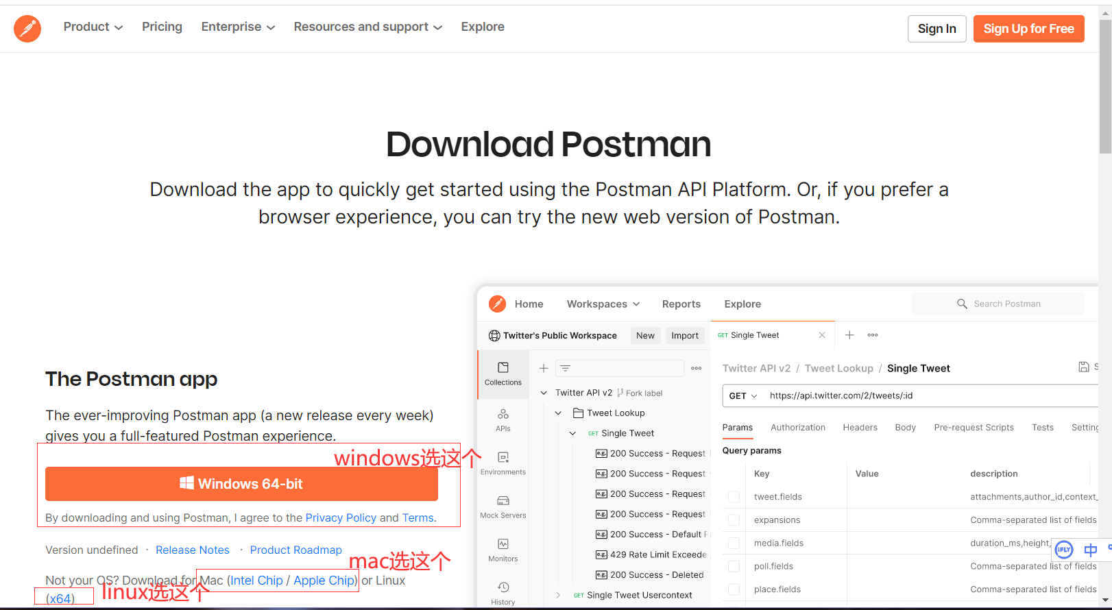The width and height of the screenshot is (1112, 610).
Task: Switch to the Body tab
Action: (905, 427)
